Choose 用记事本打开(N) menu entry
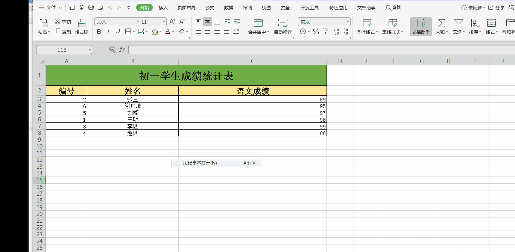The image size is (515, 252). coord(217,163)
